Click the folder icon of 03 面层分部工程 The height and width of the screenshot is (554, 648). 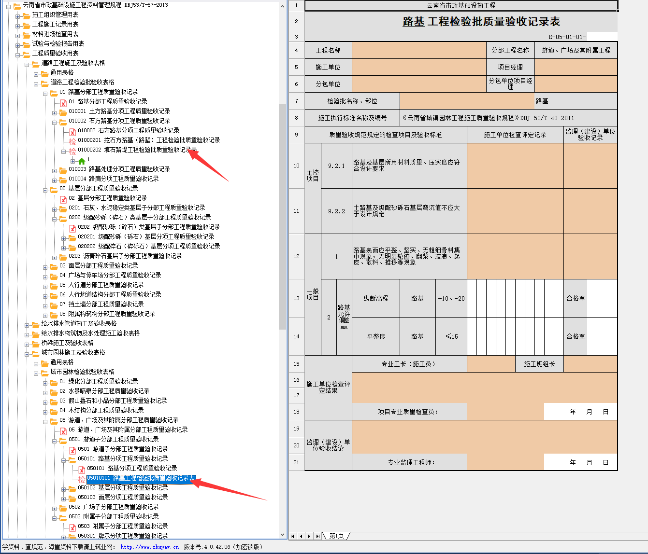[x=54, y=266]
